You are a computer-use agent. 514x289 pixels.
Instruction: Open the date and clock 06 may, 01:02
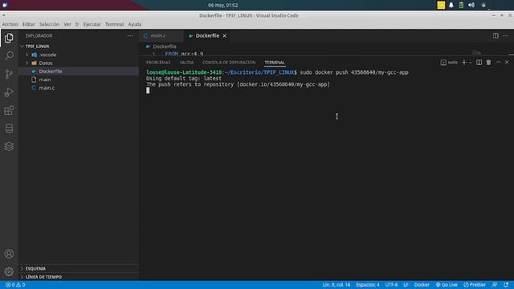pyautogui.click(x=223, y=6)
